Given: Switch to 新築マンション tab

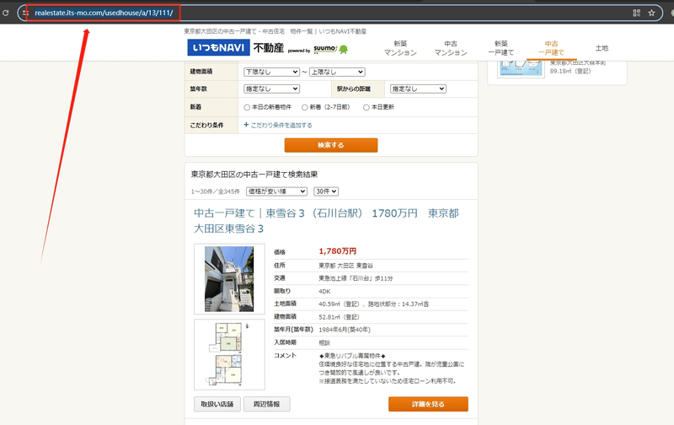Looking at the screenshot, I should click(x=400, y=48).
